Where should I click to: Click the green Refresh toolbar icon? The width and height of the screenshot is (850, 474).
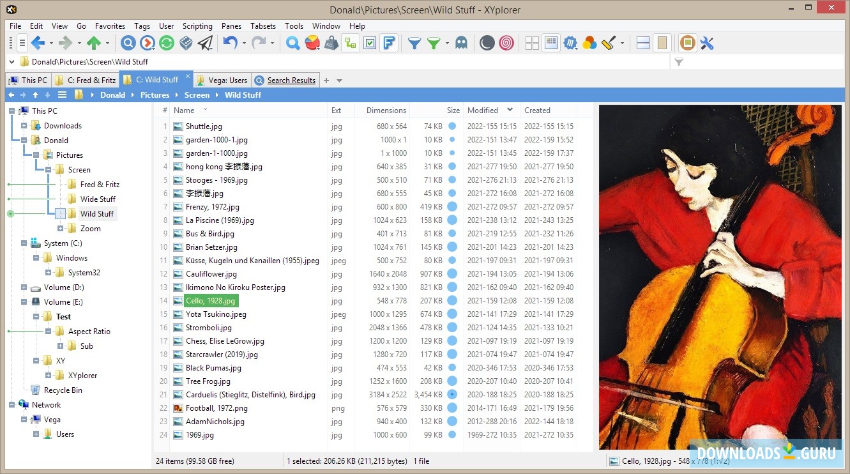[167, 43]
